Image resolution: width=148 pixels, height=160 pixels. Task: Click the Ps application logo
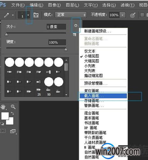click(3, 5)
